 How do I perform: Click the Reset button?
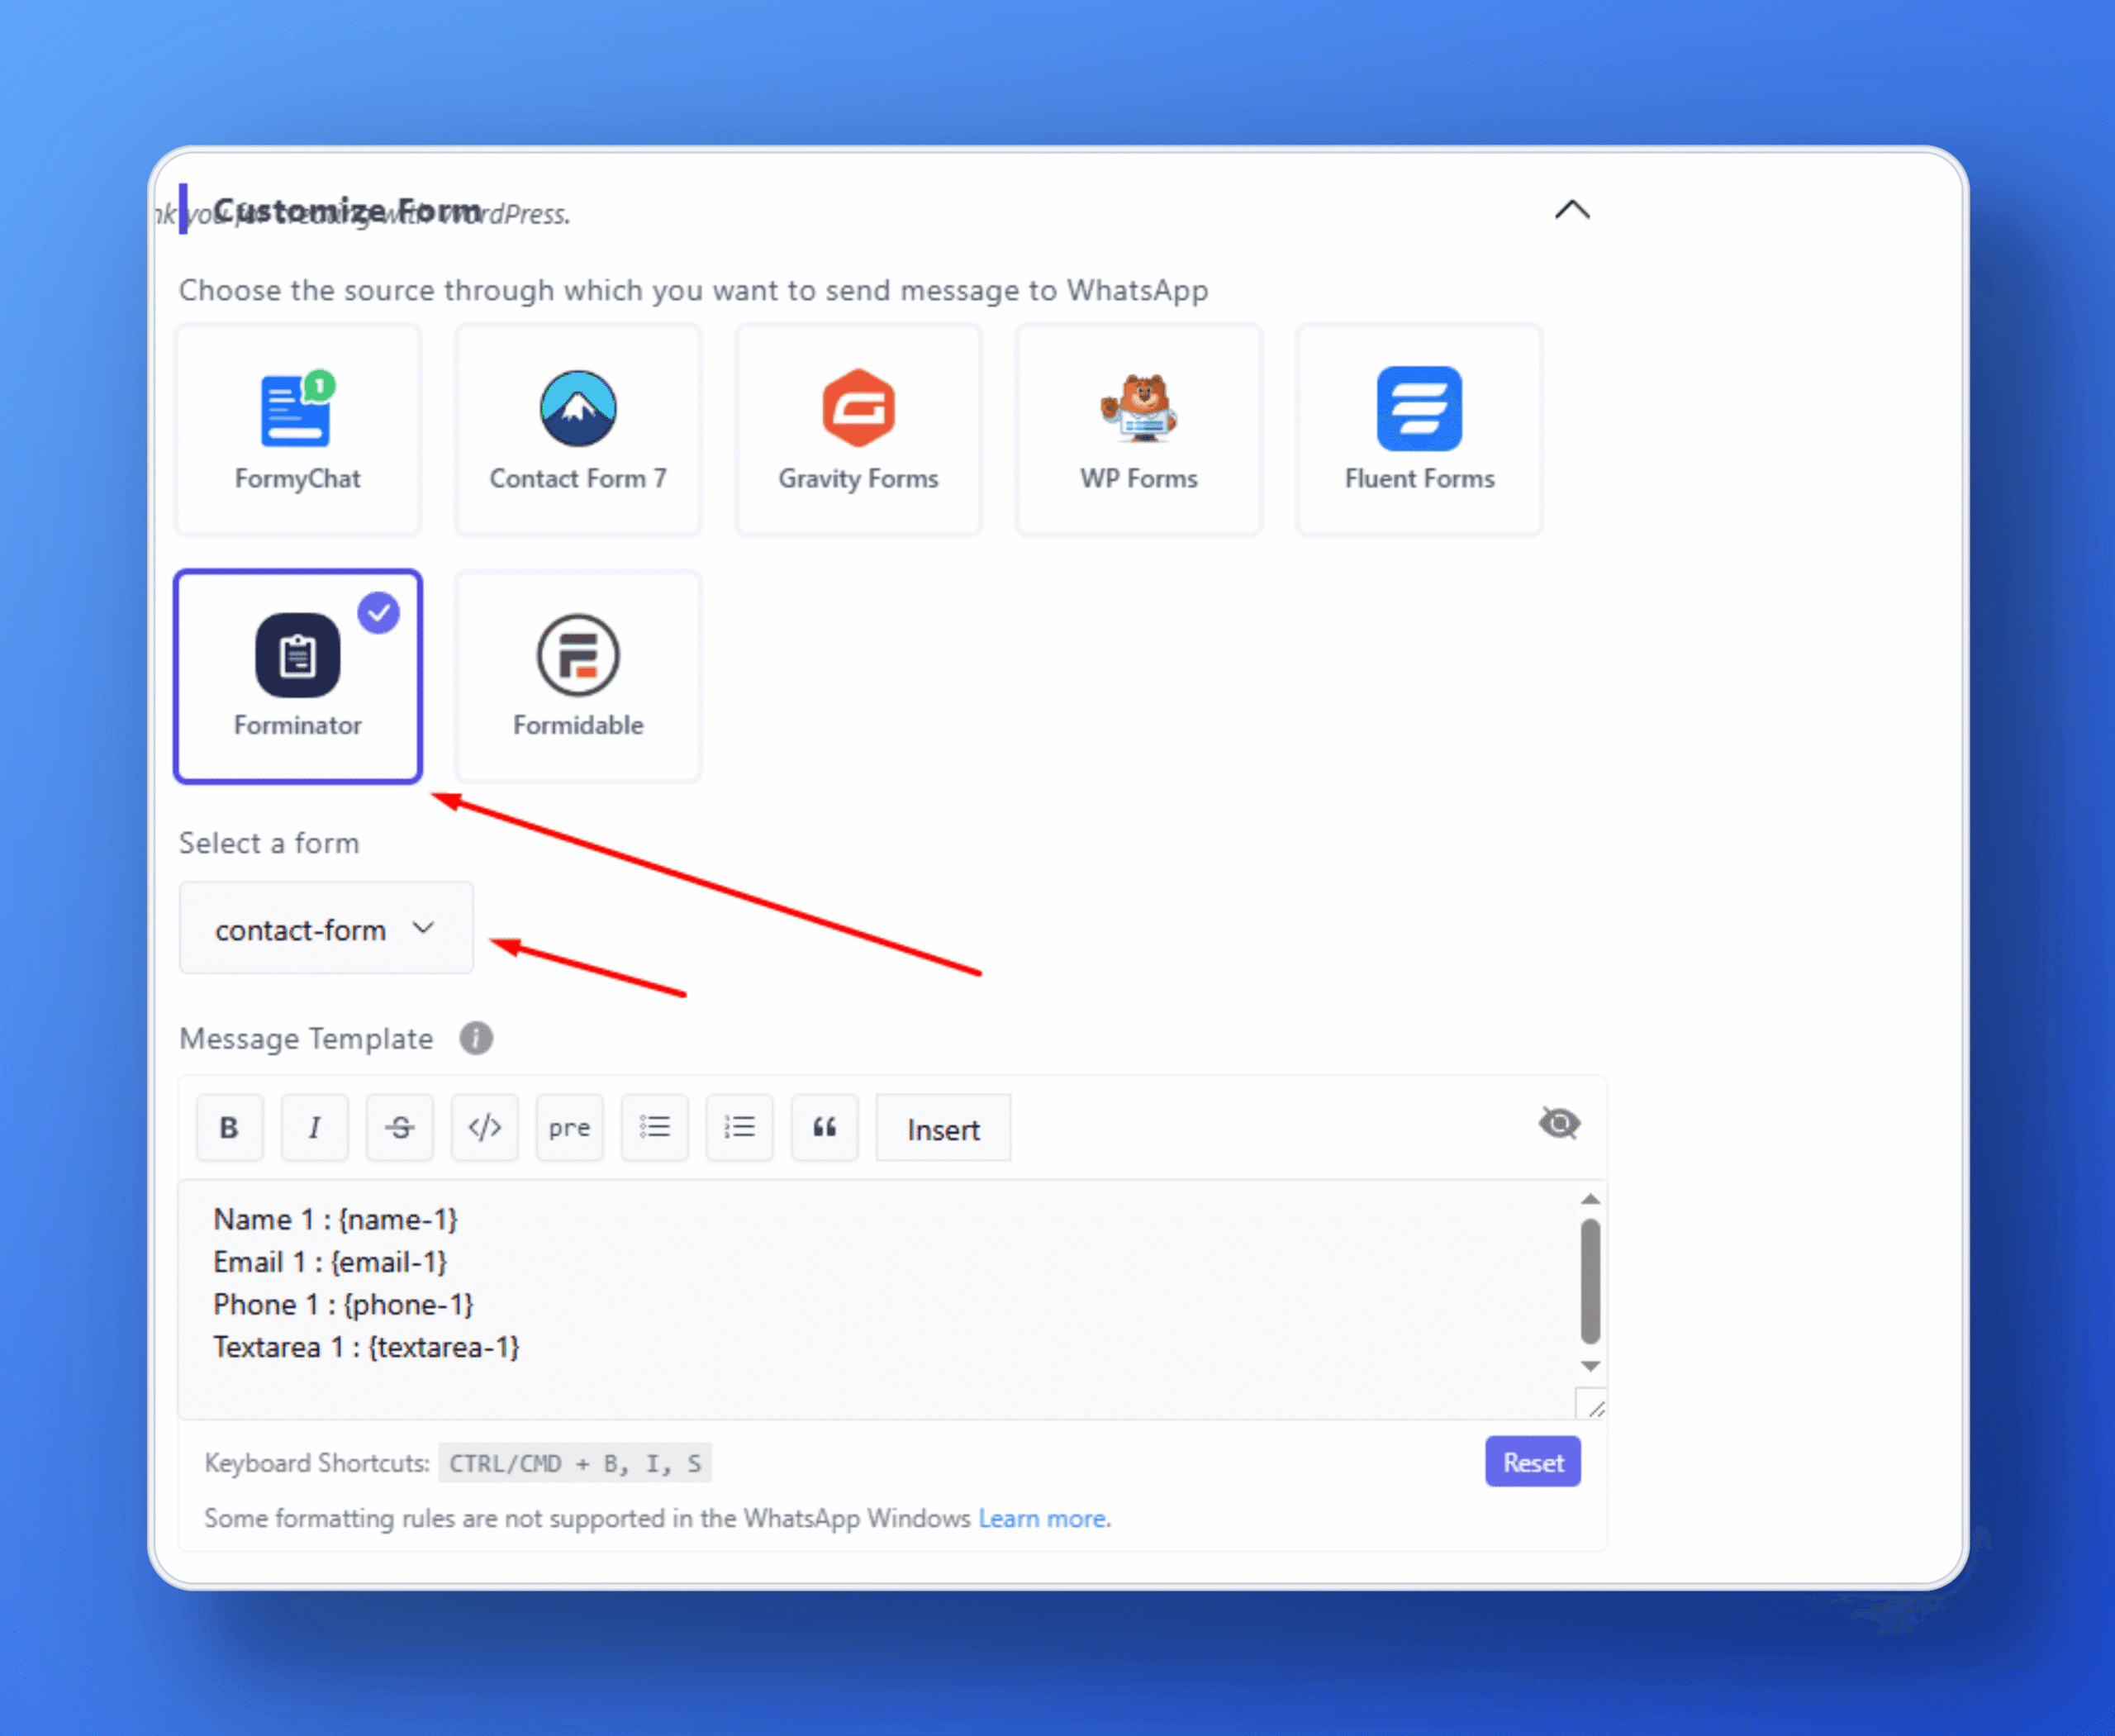(x=1533, y=1462)
